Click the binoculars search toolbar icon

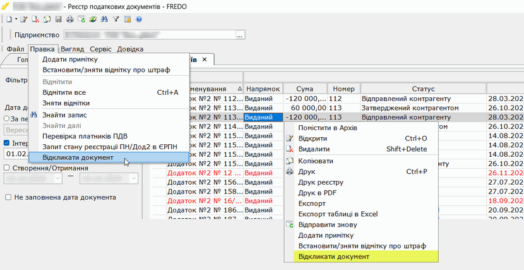(x=104, y=20)
